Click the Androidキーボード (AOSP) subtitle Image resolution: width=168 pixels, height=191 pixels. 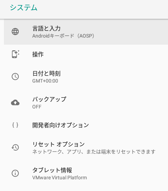63,36
